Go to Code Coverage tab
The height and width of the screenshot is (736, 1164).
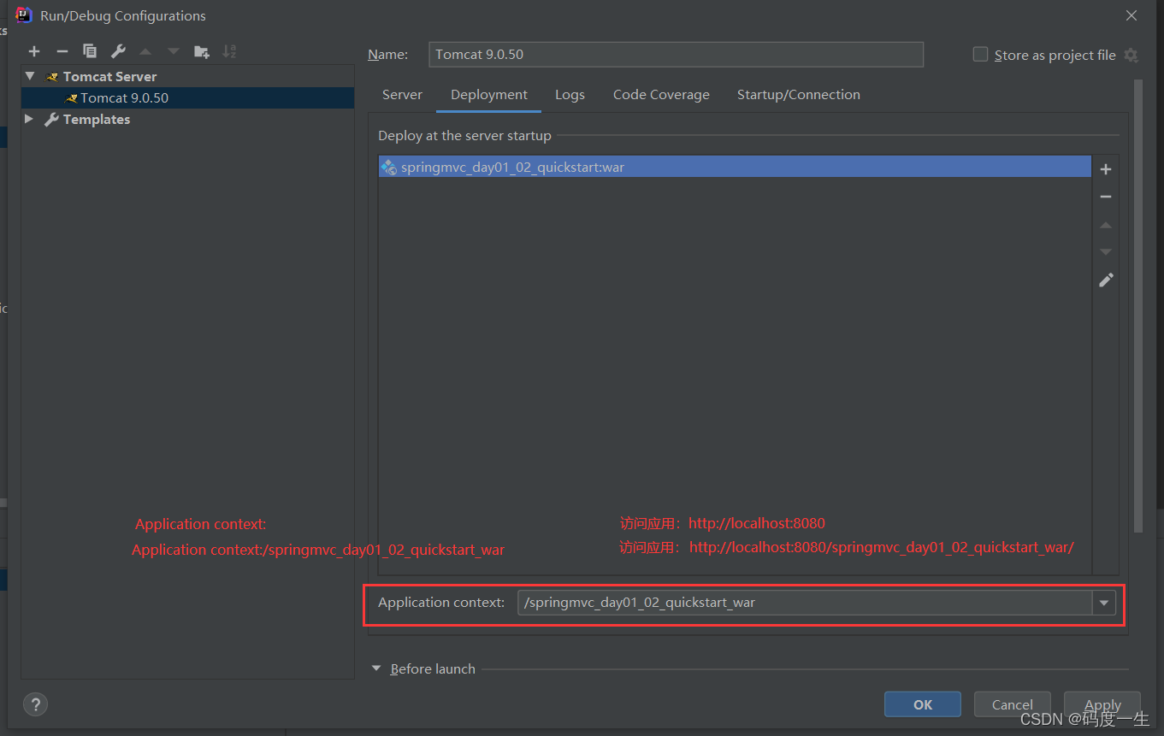click(x=661, y=95)
